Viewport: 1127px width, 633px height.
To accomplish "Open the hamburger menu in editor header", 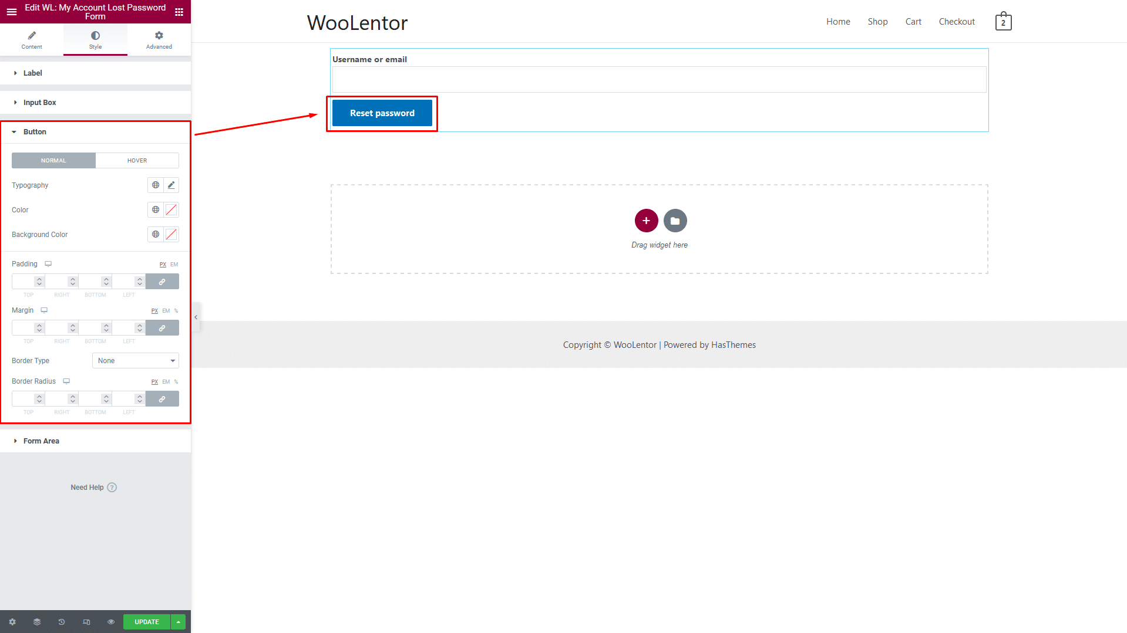I will [x=12, y=12].
